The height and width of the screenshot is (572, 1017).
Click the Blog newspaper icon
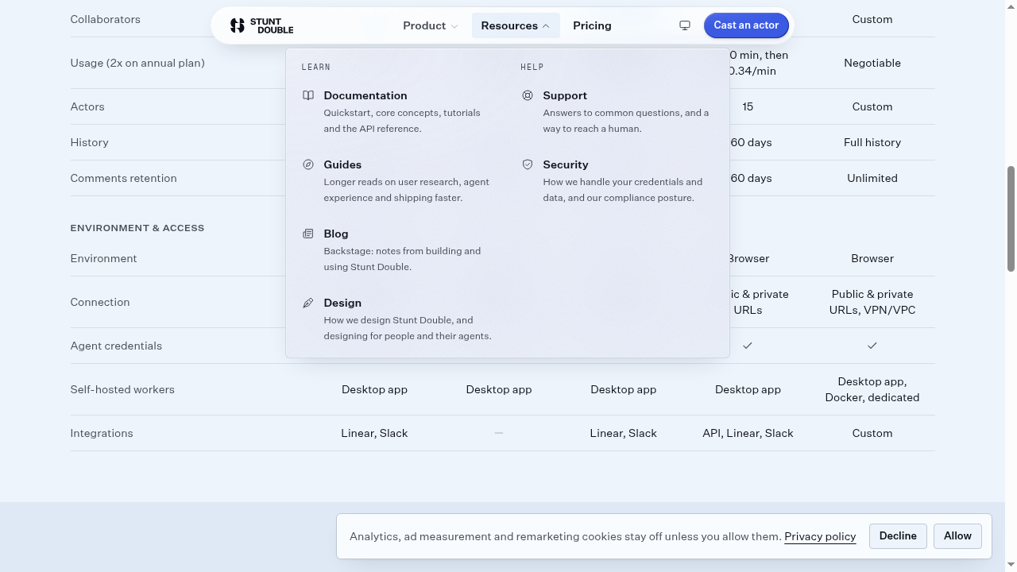click(308, 234)
